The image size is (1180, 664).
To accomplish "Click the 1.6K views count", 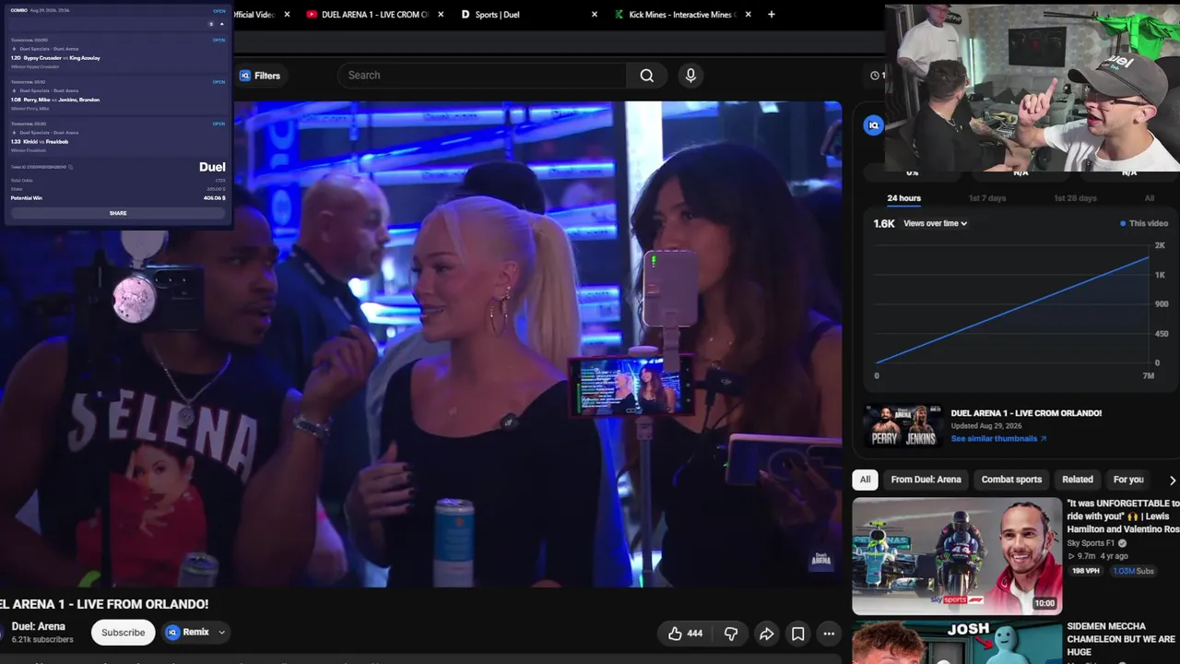I will pos(884,223).
